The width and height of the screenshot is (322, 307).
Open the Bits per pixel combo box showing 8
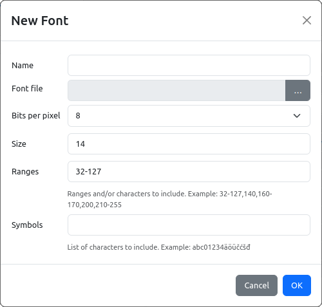189,116
